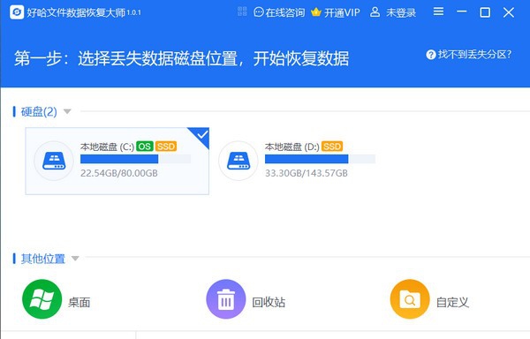
Task: Click the 硬盘(2) section heading
Action: click(39, 111)
